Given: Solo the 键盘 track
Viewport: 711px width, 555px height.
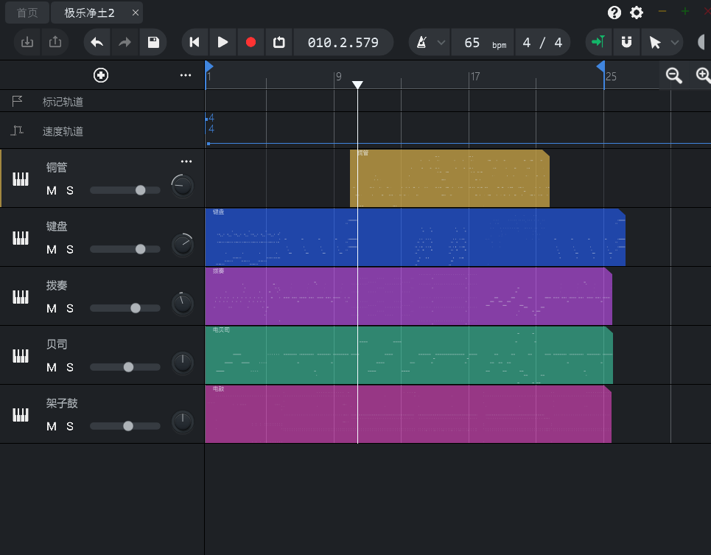Looking at the screenshot, I should tap(70, 250).
